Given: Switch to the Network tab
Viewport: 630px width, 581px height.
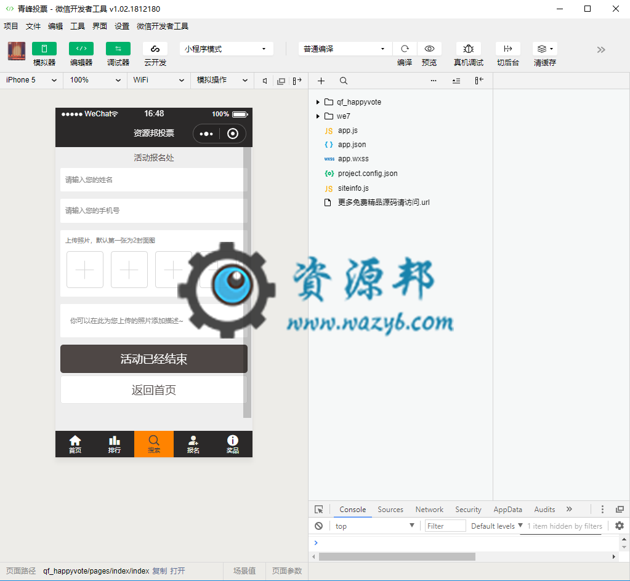Looking at the screenshot, I should (429, 510).
